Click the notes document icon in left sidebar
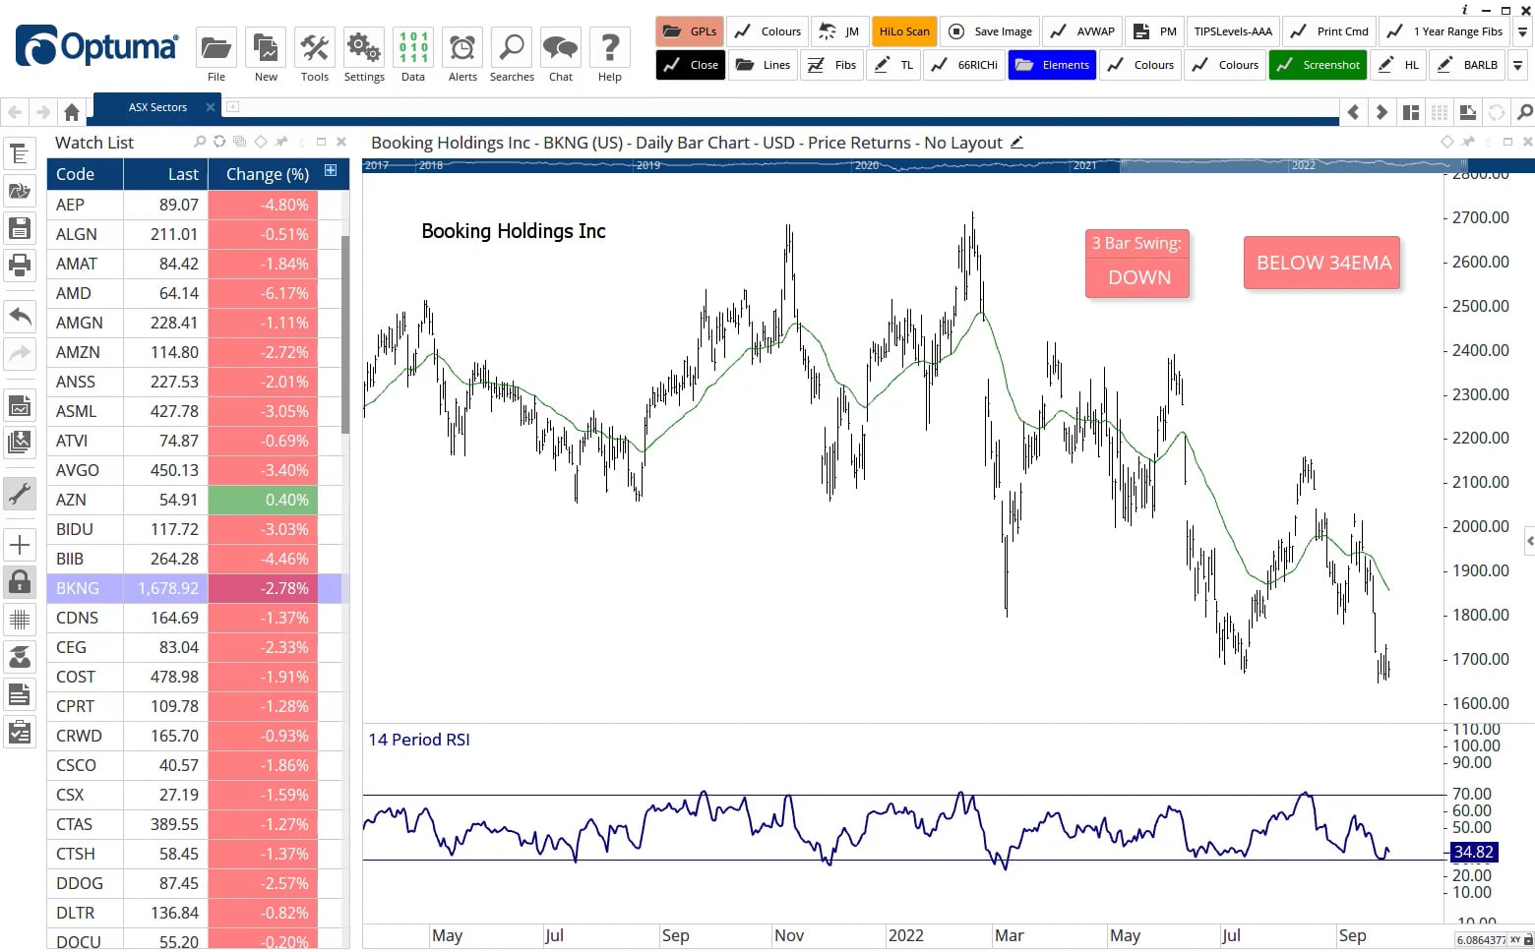1535x952 pixels. [20, 694]
